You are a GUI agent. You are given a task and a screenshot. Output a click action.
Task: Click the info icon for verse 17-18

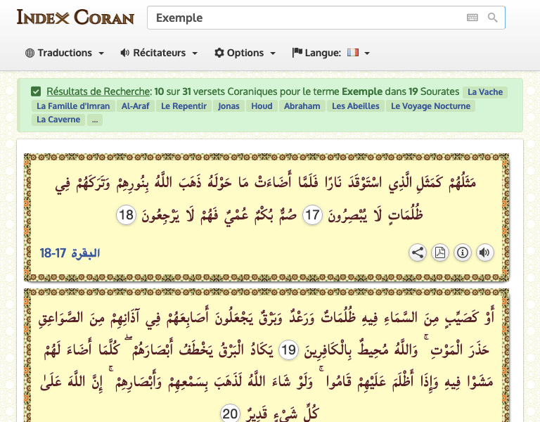click(462, 252)
